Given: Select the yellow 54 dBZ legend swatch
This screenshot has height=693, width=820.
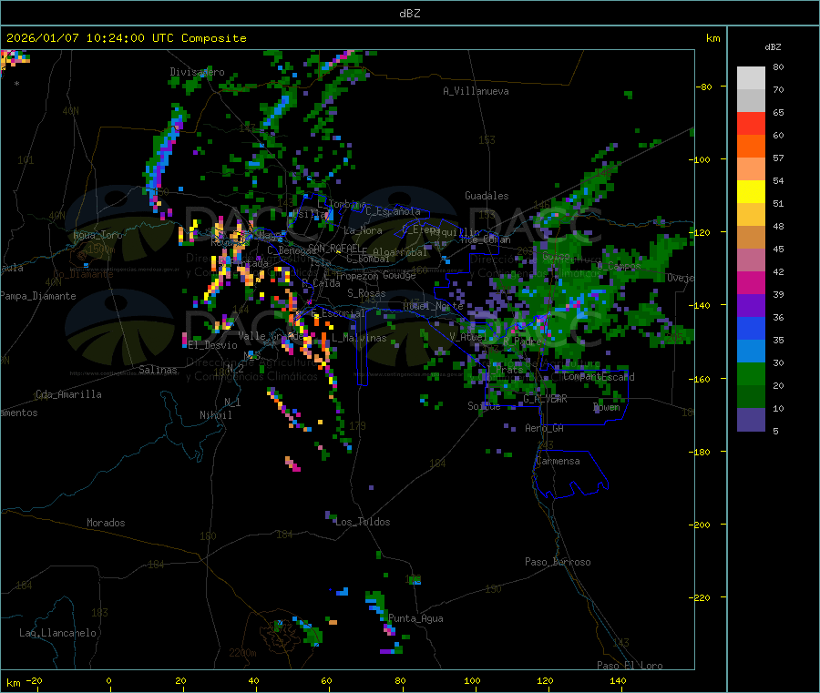Looking at the screenshot, I should (x=751, y=192).
